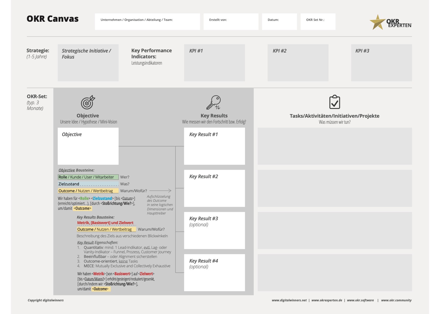440x314 pixels.
Task: Click the tasks box beside Key Result #3
Action: (335, 230)
